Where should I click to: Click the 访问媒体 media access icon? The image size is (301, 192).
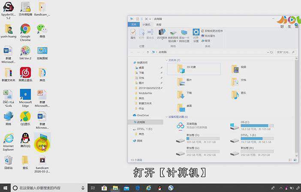coord(162,34)
